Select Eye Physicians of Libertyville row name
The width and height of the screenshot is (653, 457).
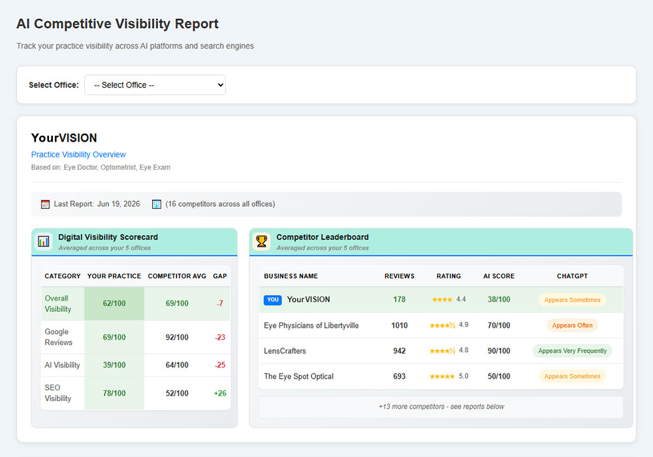[311, 326]
